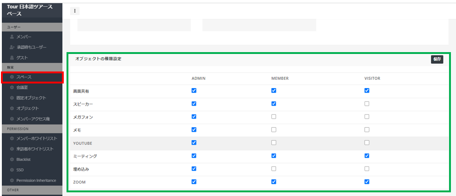The width and height of the screenshot is (456, 196).
Task: Click the guest icon beside ゲスト
Action: (x=12, y=58)
